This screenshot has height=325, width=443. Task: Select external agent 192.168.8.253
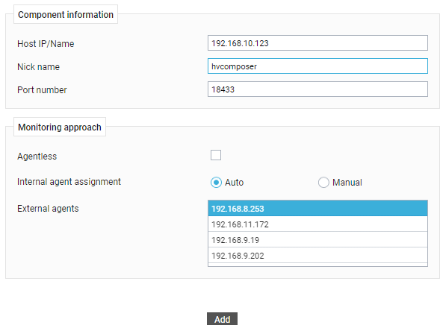317,209
